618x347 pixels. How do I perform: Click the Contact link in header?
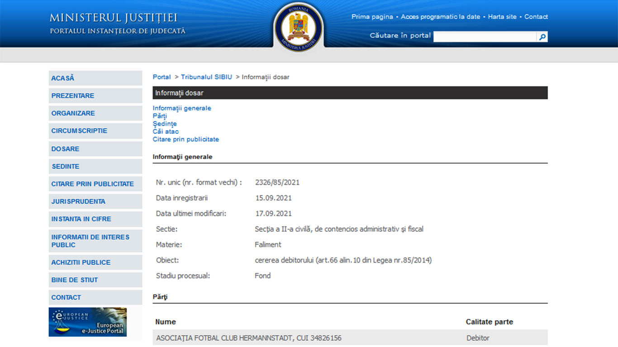coord(536,17)
